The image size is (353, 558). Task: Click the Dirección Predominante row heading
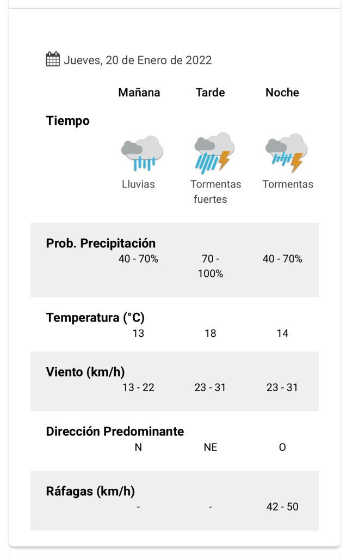pyautogui.click(x=115, y=432)
